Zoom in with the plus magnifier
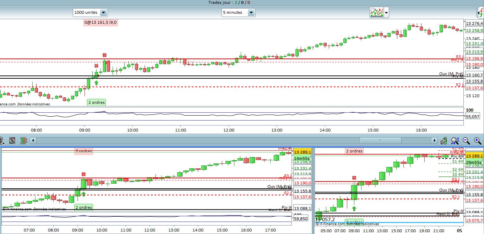 [478, 141]
